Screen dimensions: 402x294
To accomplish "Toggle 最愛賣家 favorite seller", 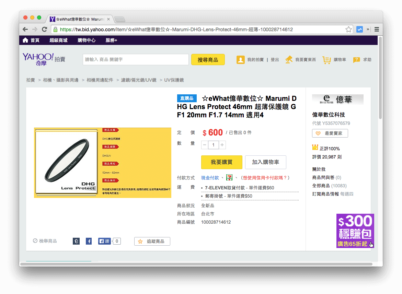I will click(x=330, y=133).
